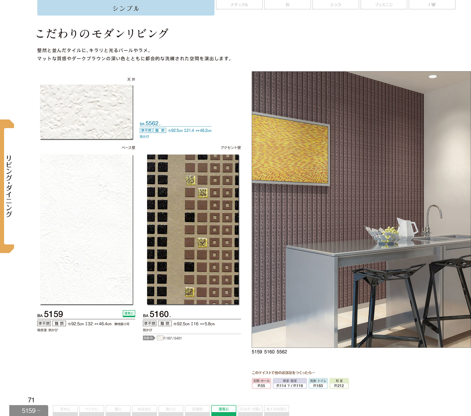Click the 難燃 badge under BA 5160

click(165, 323)
